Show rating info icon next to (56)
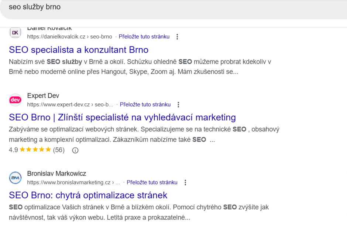Image resolution: width=347 pixels, height=227 pixels. tap(75, 151)
